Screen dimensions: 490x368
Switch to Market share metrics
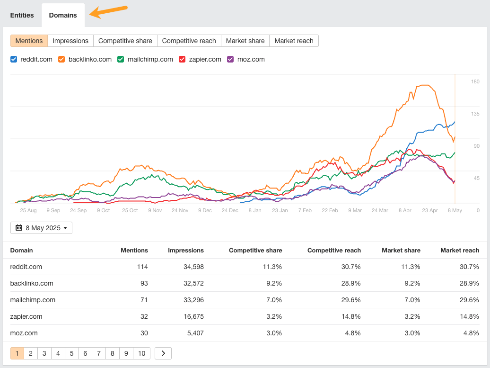pyautogui.click(x=245, y=41)
